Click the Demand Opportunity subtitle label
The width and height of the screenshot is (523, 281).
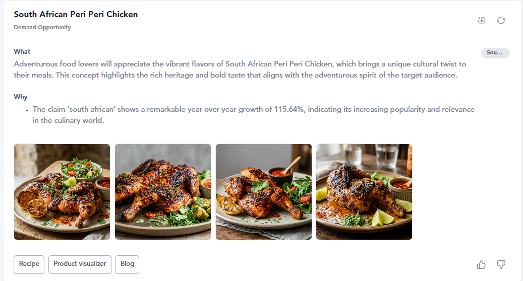tap(42, 27)
